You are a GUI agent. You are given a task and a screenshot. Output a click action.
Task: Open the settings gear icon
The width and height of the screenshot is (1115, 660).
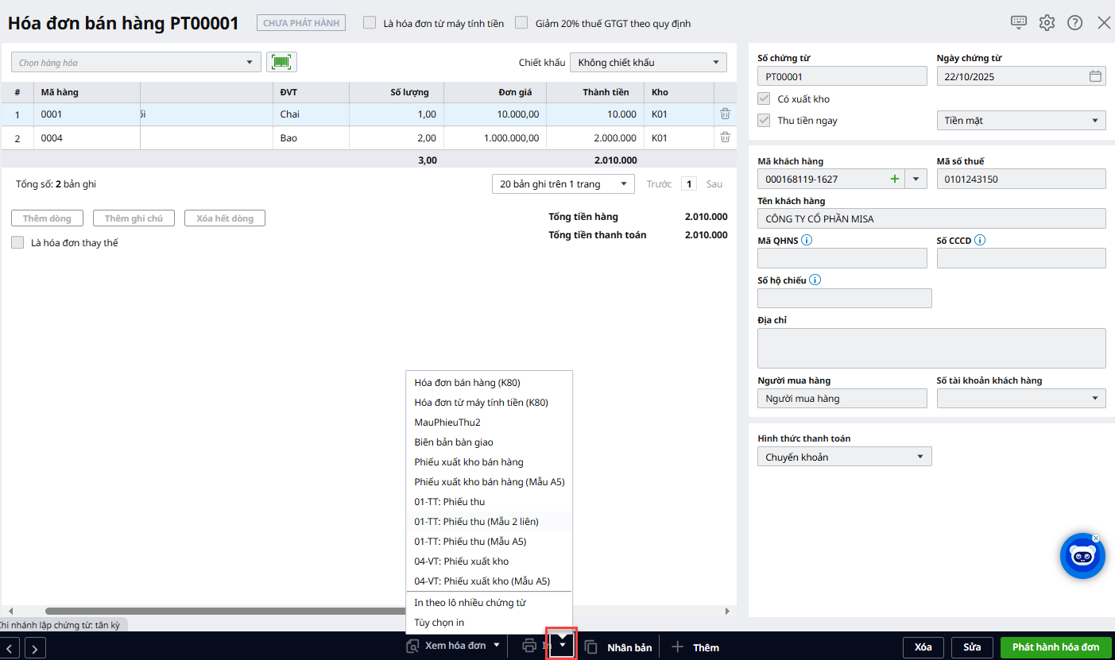[x=1047, y=22]
